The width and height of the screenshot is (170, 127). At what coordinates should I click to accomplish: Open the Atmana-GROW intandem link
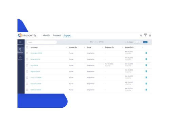pyautogui.click(x=35, y=59)
